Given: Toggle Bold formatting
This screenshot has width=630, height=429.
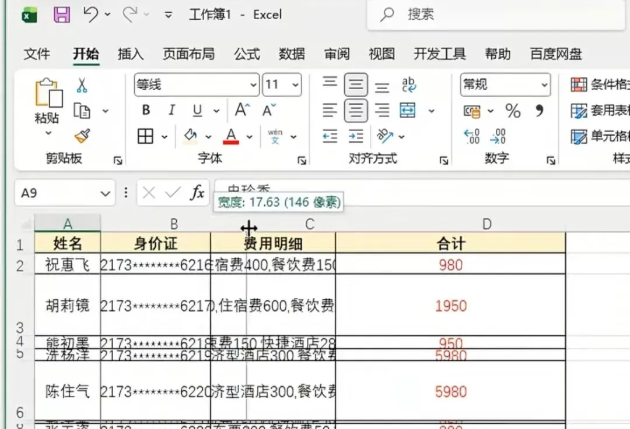Looking at the screenshot, I should tap(146, 110).
